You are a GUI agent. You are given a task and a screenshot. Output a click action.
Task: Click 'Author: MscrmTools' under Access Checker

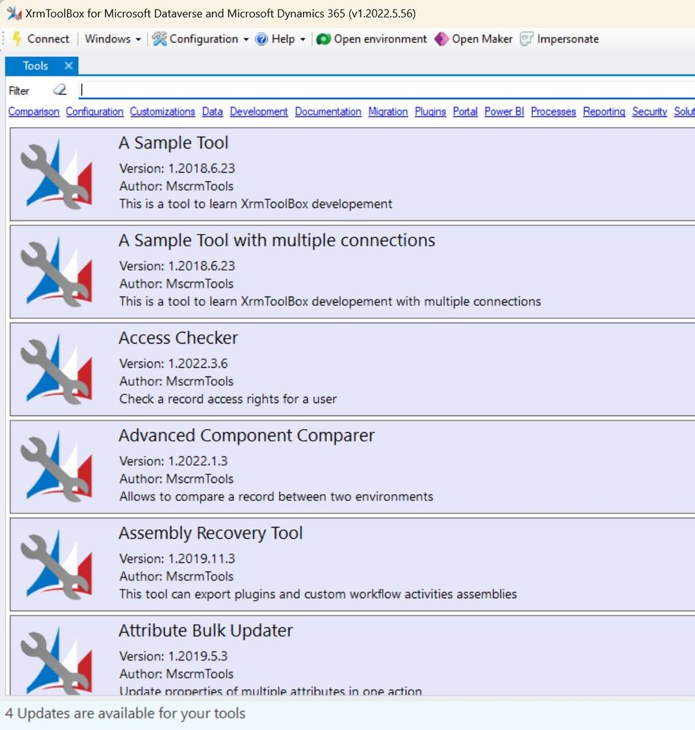click(177, 381)
